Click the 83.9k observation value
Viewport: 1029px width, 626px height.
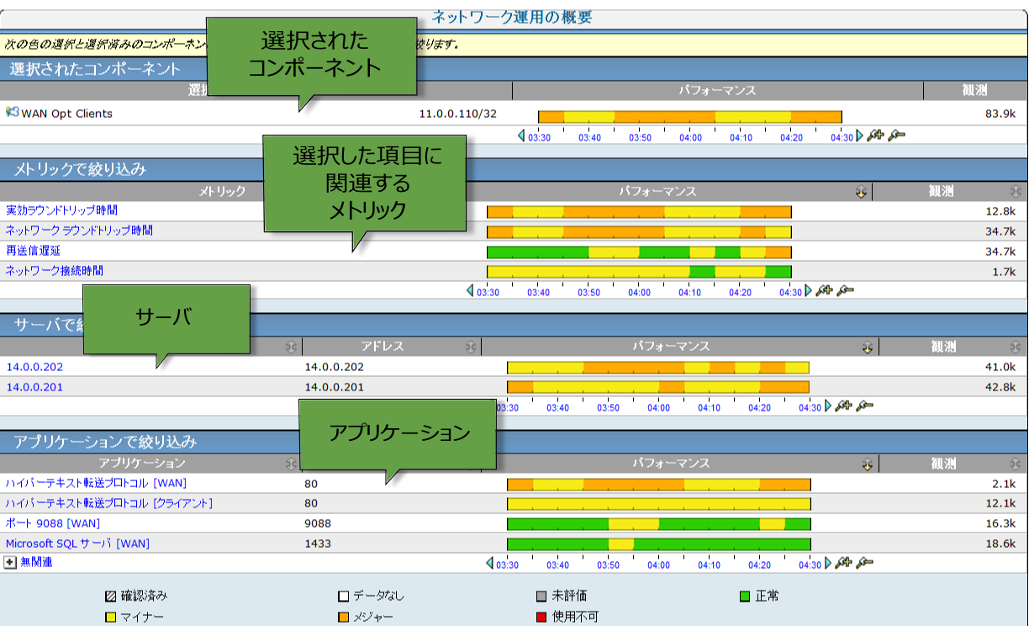pos(1000,114)
